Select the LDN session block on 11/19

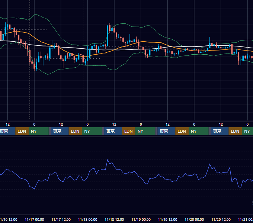182,131
